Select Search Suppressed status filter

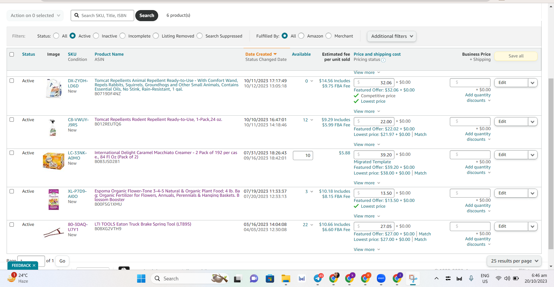[200, 36]
